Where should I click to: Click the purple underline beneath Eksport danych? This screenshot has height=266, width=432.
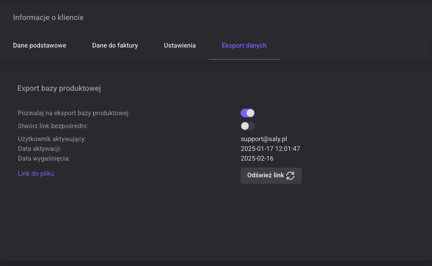pyautogui.click(x=244, y=59)
